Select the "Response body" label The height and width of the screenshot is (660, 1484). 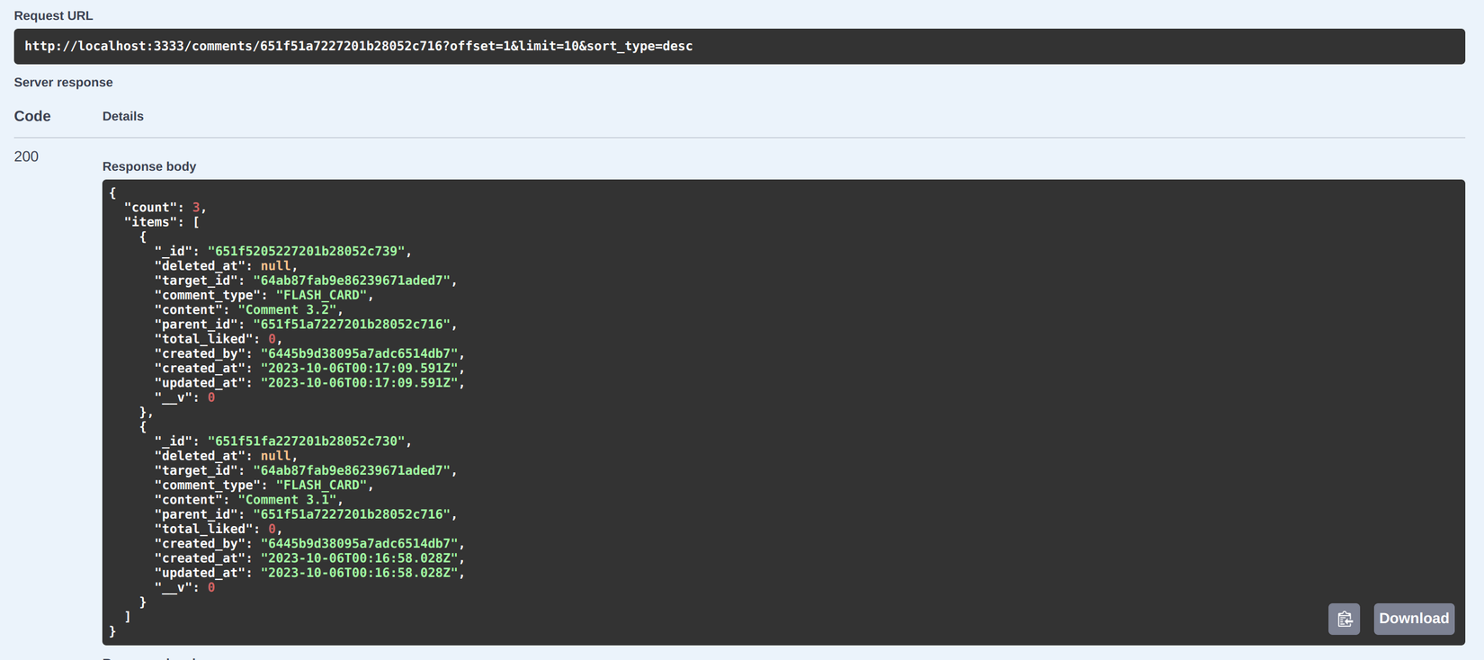149,166
